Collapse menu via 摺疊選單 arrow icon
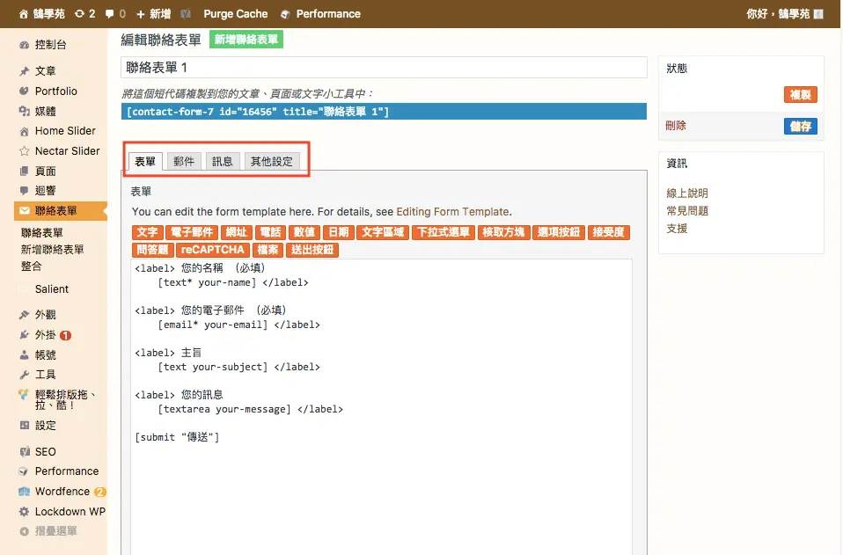Image resolution: width=843 pixels, height=555 pixels. point(24,531)
